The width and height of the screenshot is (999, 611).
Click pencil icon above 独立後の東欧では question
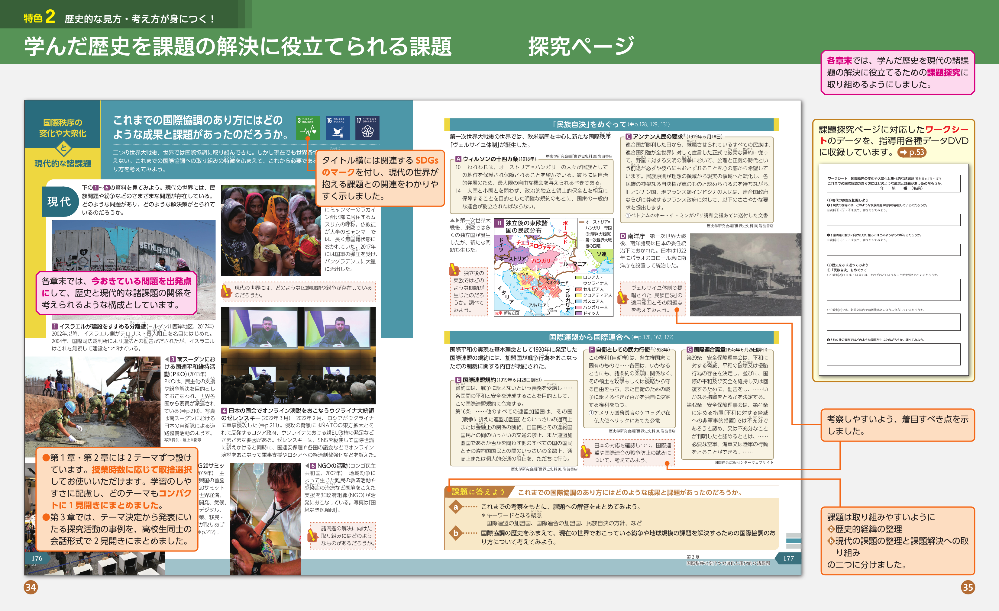click(x=454, y=269)
